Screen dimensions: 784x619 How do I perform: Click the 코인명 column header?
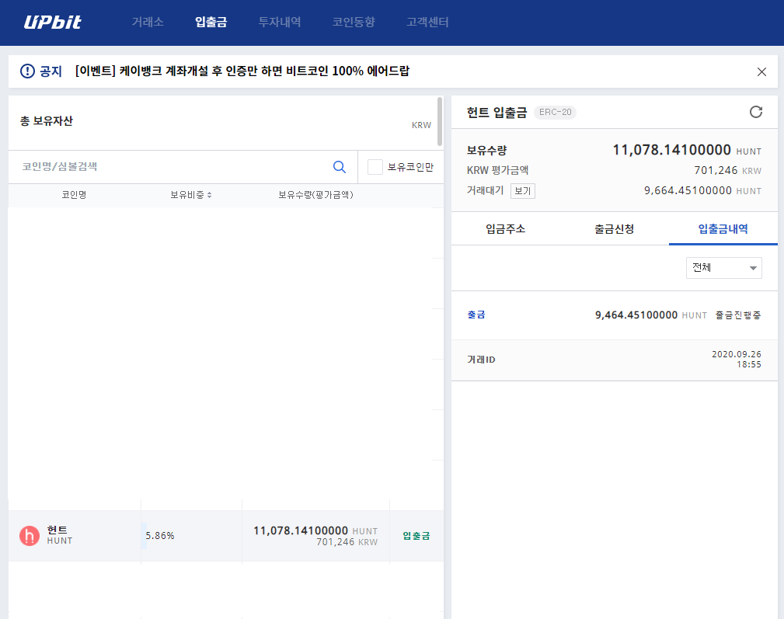[x=74, y=195]
